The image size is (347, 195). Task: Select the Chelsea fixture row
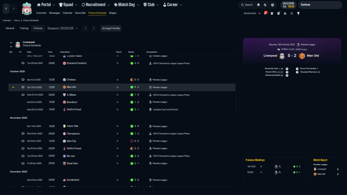pyautogui.click(x=122, y=80)
